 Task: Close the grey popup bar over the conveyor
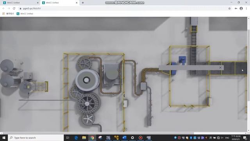(220, 68)
